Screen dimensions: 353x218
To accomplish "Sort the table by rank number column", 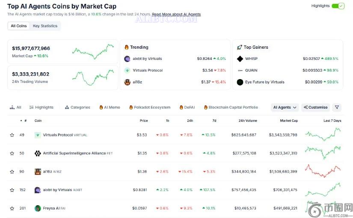I will tap(24, 121).
